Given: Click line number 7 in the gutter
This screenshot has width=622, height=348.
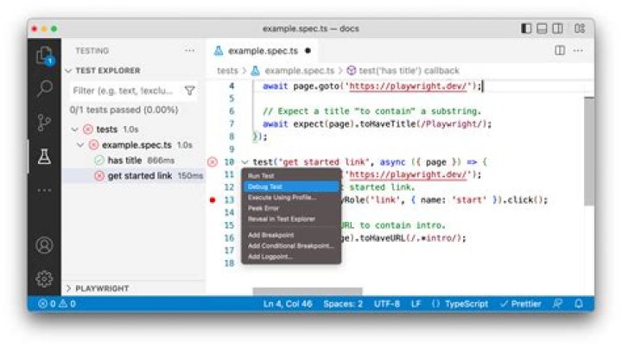Looking at the screenshot, I should 232,124.
